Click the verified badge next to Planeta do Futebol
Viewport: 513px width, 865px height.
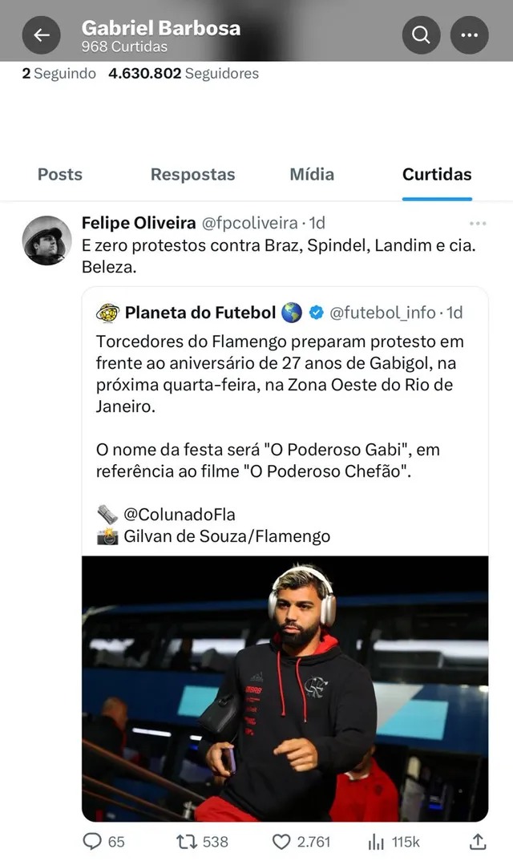click(x=318, y=313)
